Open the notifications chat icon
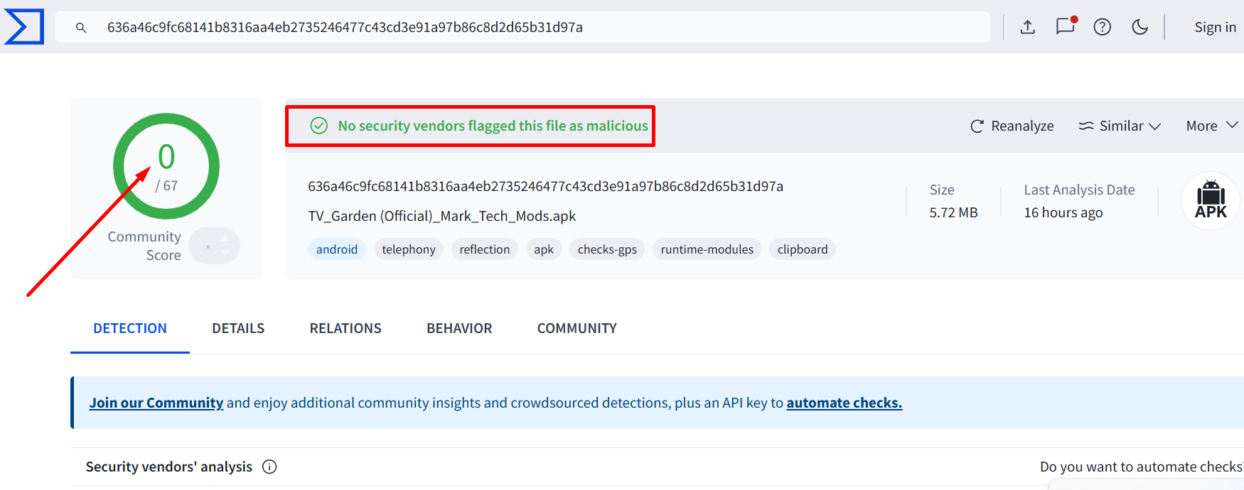Screen dimensions: 1244x490 pos(1066,26)
